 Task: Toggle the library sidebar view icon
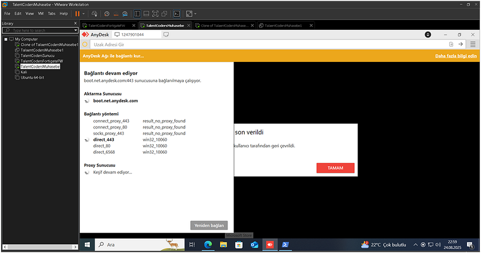pyautogui.click(x=137, y=14)
